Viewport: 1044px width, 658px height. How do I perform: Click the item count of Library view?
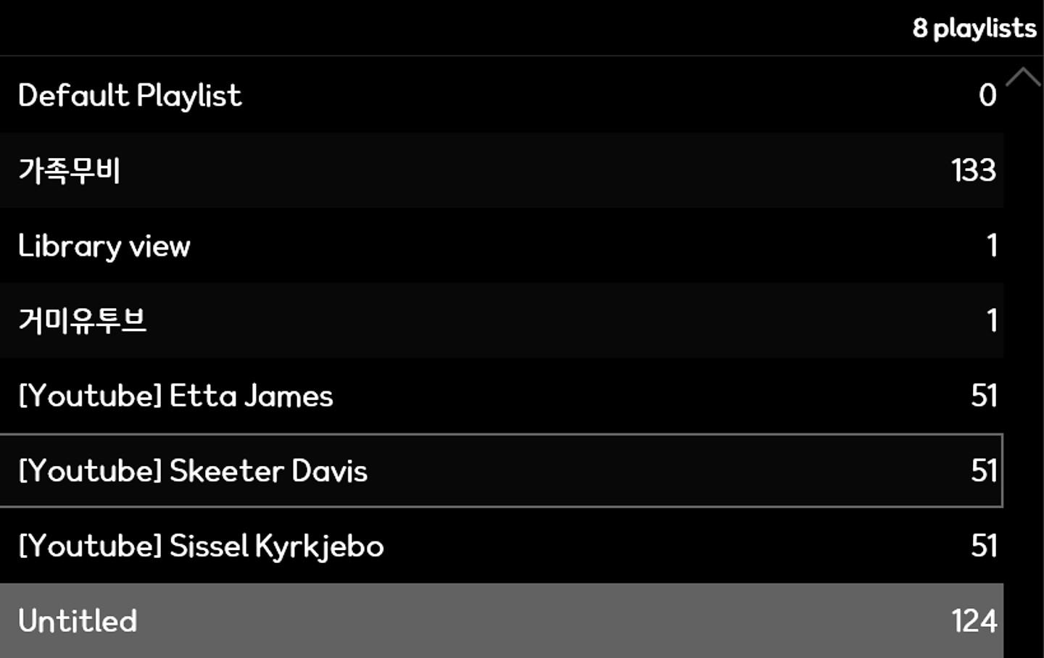pyautogui.click(x=992, y=246)
